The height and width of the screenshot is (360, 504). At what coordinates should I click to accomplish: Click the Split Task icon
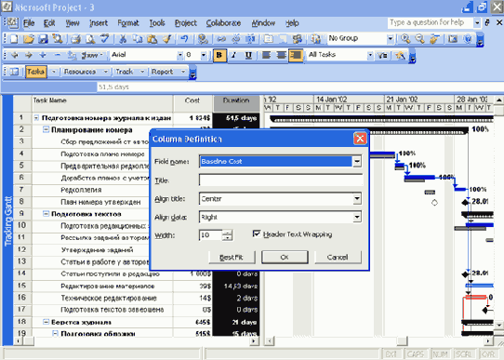click(x=250, y=39)
